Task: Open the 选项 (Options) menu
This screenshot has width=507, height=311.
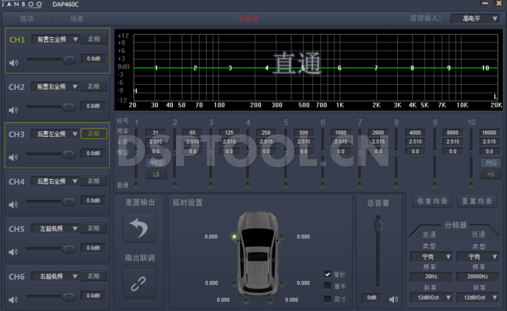Action: tap(27, 19)
